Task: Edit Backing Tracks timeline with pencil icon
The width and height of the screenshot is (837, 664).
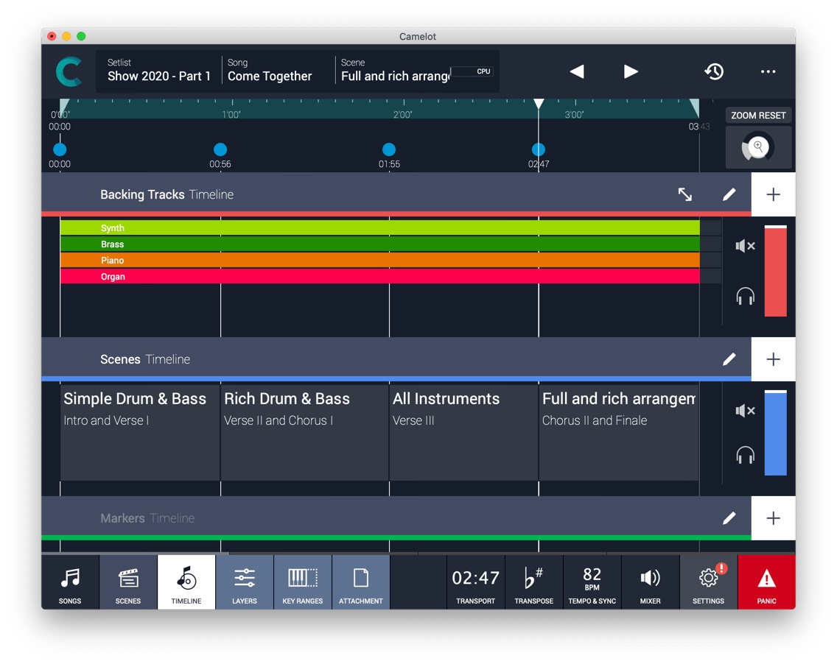Action: (729, 194)
